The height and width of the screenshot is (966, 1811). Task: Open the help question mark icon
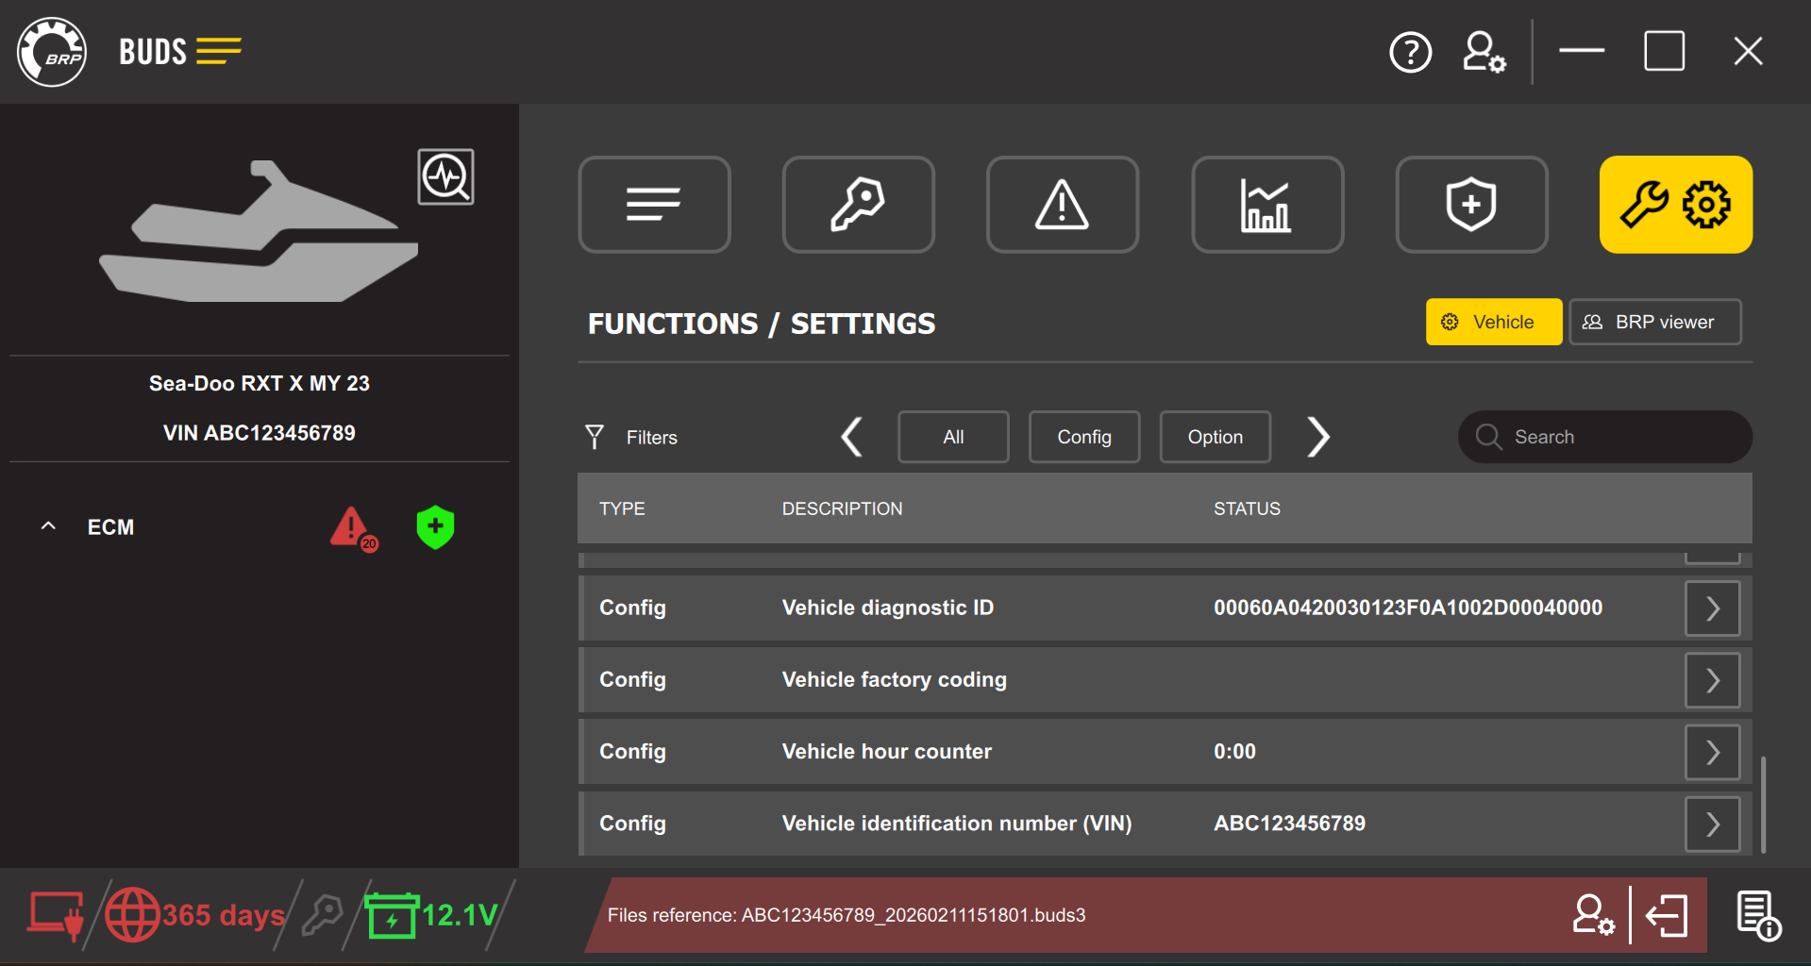coord(1411,52)
